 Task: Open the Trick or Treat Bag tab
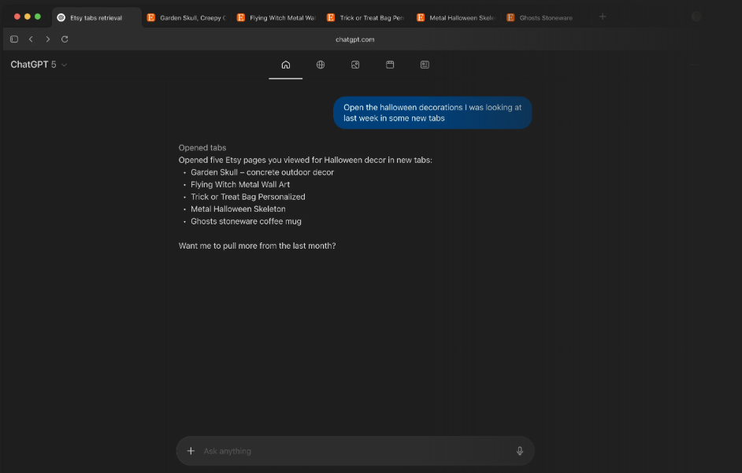pos(365,17)
